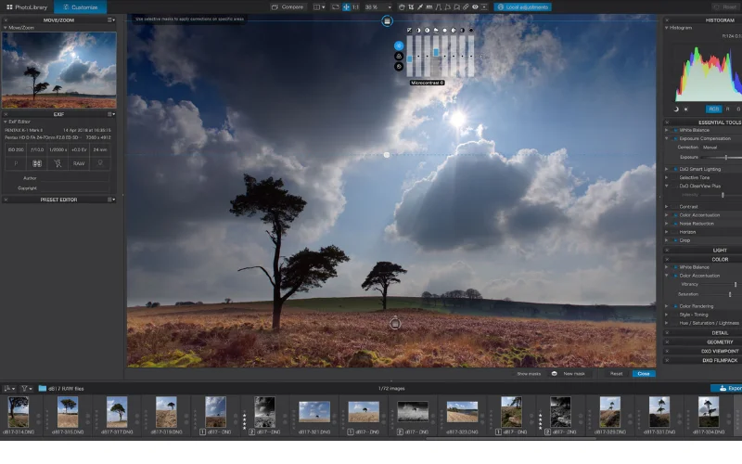Image resolution: width=742 pixels, height=464 pixels.
Task: Expand the Selective Tone section
Action: pos(667,177)
